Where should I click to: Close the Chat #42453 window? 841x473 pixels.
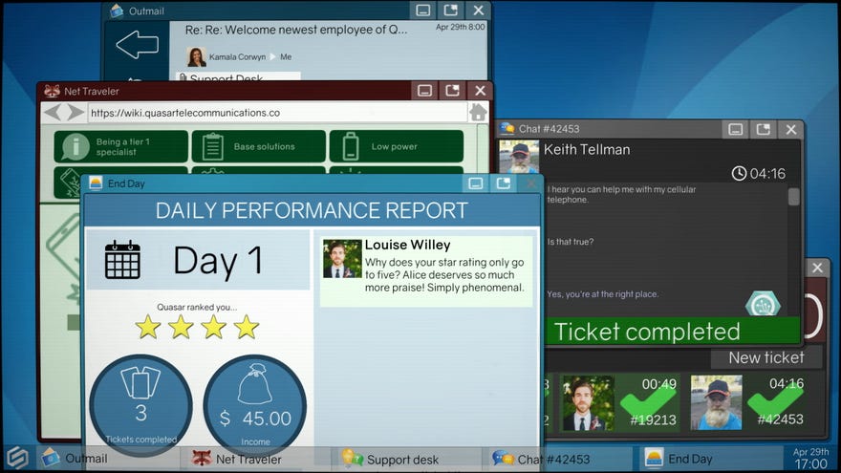point(791,129)
